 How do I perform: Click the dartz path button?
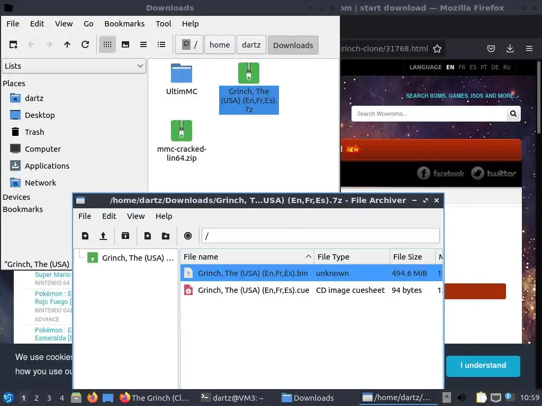tap(251, 45)
